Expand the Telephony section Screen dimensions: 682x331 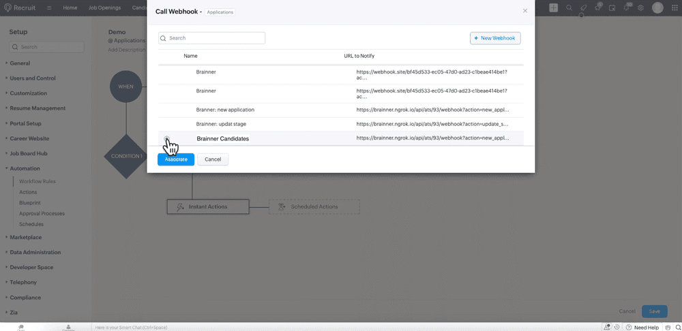coord(23,282)
